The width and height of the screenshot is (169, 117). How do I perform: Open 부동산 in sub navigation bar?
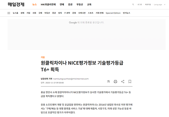47,13
